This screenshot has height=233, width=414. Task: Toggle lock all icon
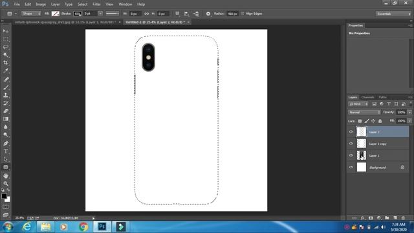coord(380,121)
